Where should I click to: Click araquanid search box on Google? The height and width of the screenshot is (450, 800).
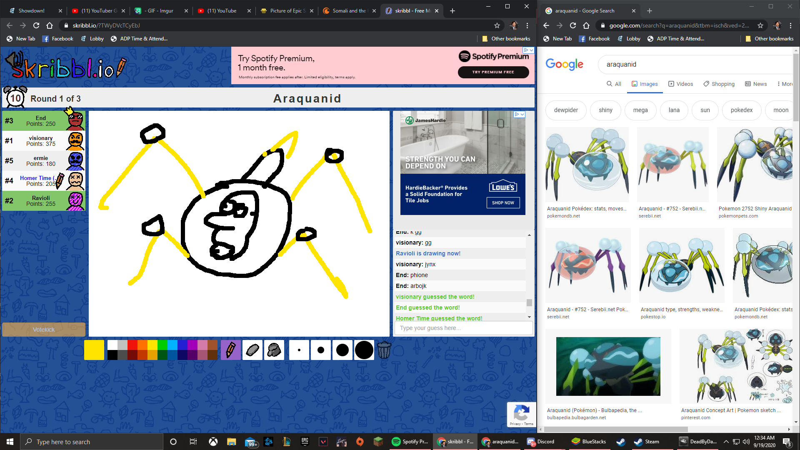pos(696,64)
